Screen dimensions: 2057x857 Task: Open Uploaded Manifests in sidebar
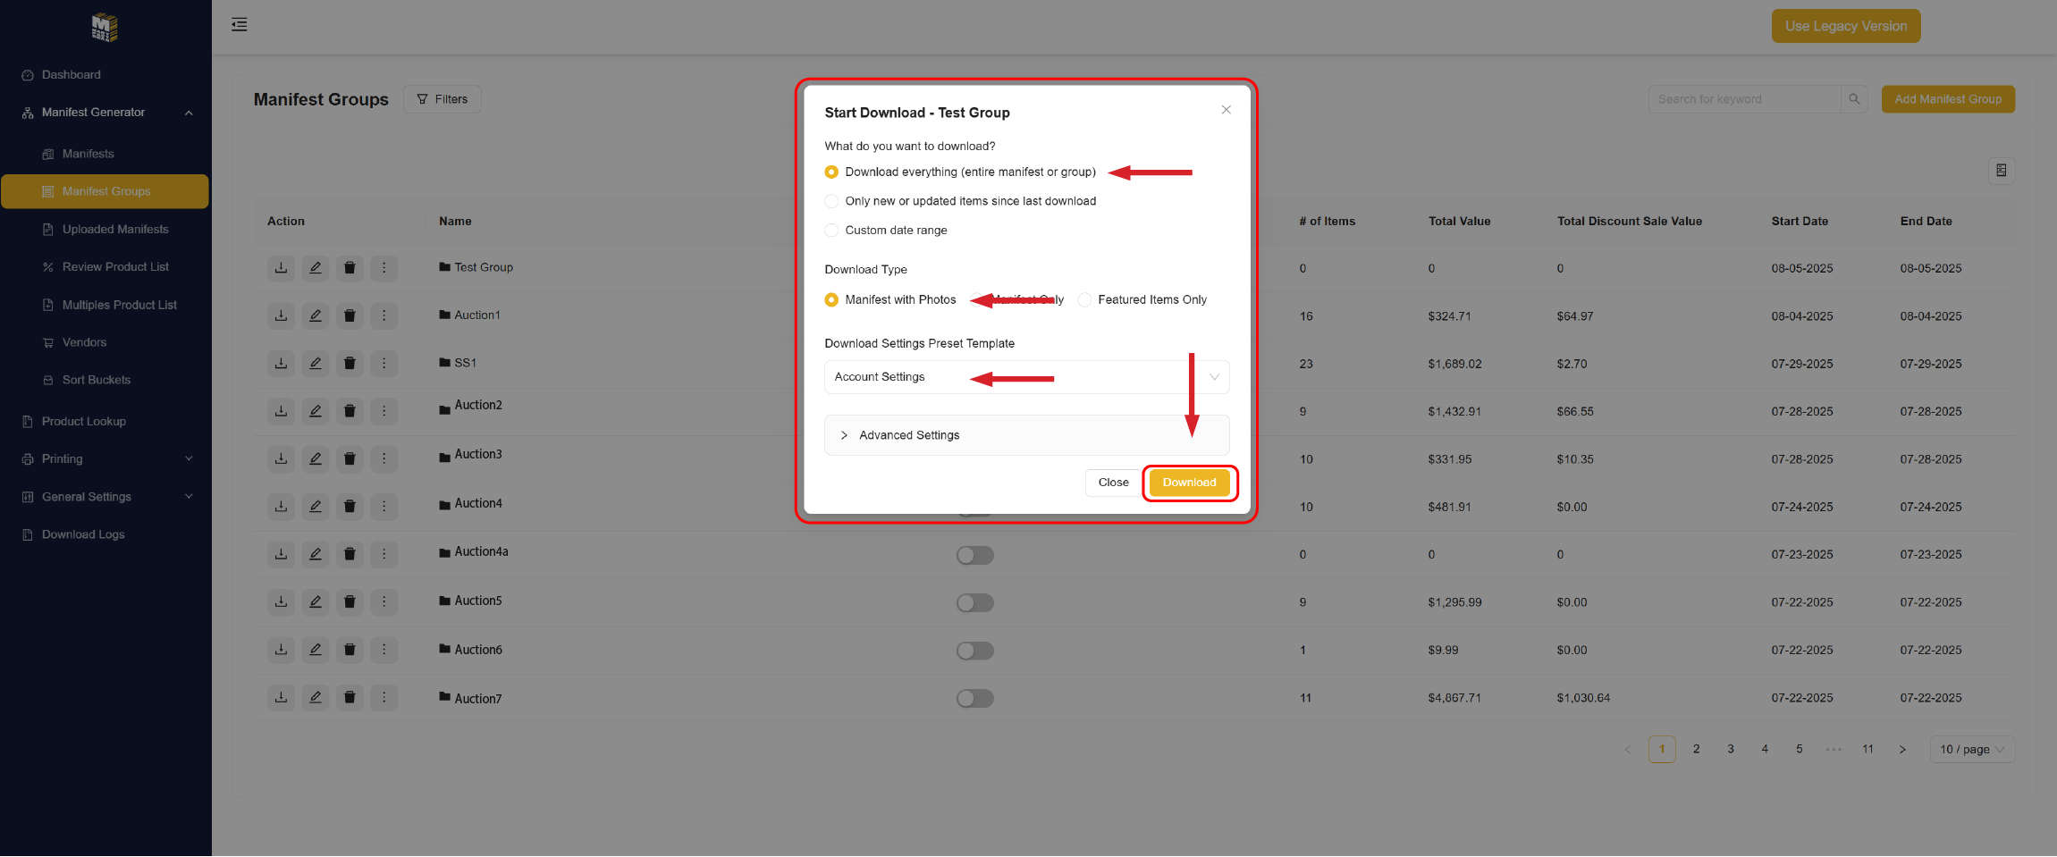tap(115, 230)
